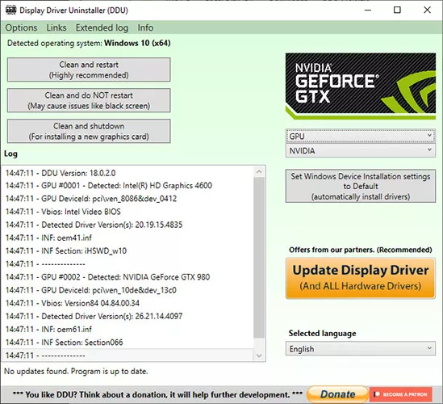
Task: Click the Become a Patron button
Action: pos(400,394)
